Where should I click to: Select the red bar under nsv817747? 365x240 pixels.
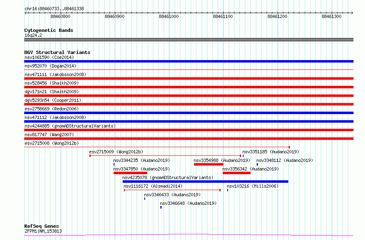tap(189, 139)
